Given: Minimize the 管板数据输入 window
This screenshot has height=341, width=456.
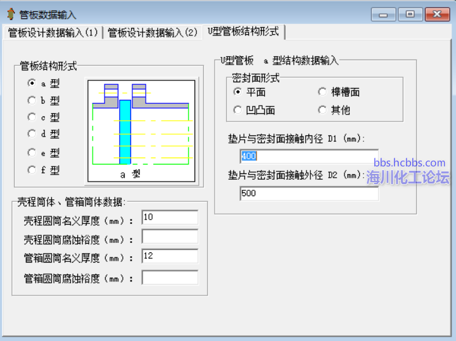Looking at the screenshot, I should coord(383,14).
